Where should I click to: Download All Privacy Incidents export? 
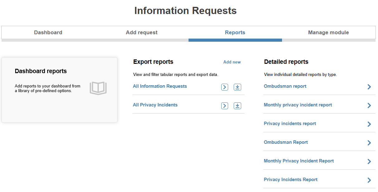pos(237,106)
